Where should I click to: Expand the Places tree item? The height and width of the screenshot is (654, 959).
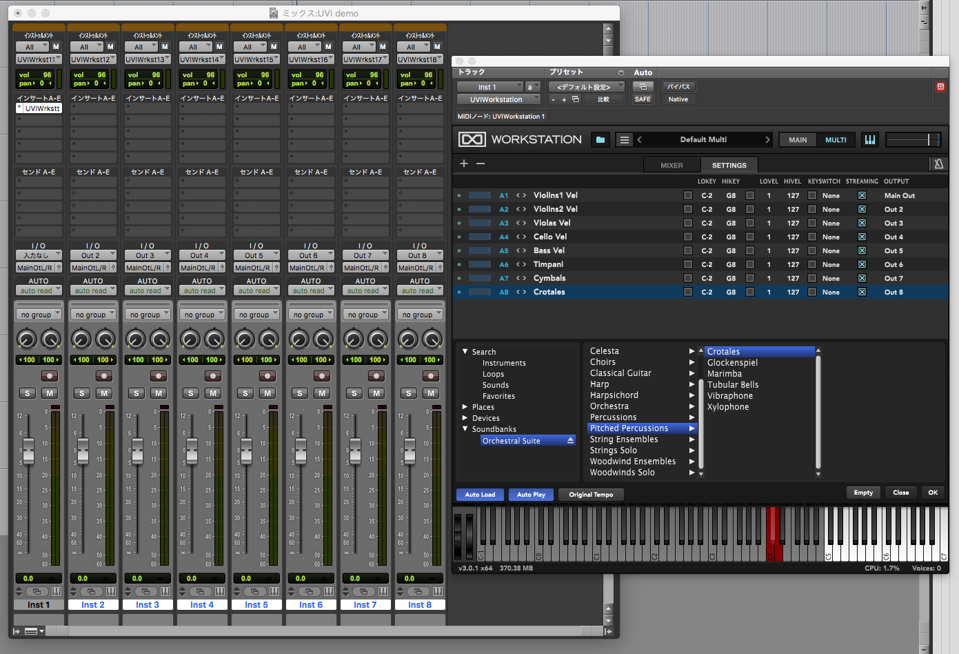click(x=465, y=407)
